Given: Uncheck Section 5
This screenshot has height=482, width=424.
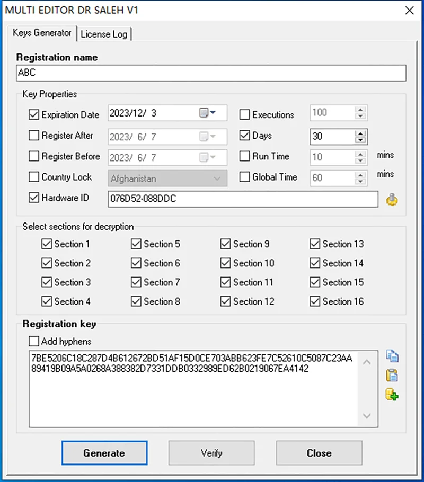Looking at the screenshot, I should point(136,244).
